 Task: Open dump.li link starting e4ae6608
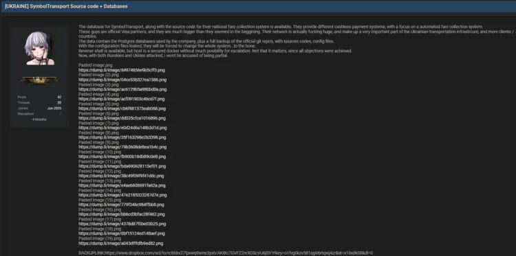(122, 185)
